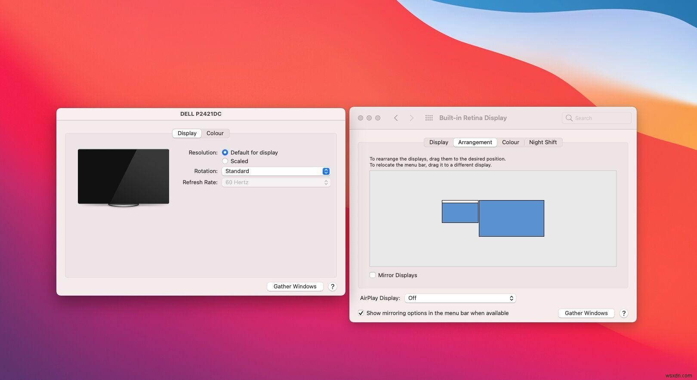Select Scaled resolution option

(x=225, y=161)
